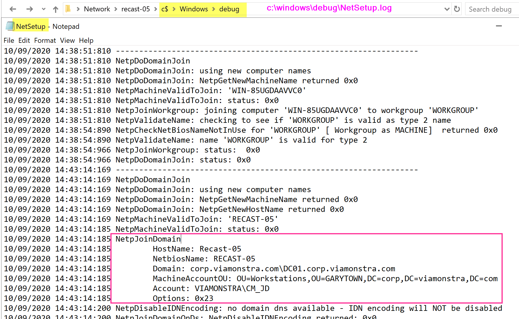The image size is (519, 319).
Task: Click the Forward navigation arrow
Action: coord(29,9)
